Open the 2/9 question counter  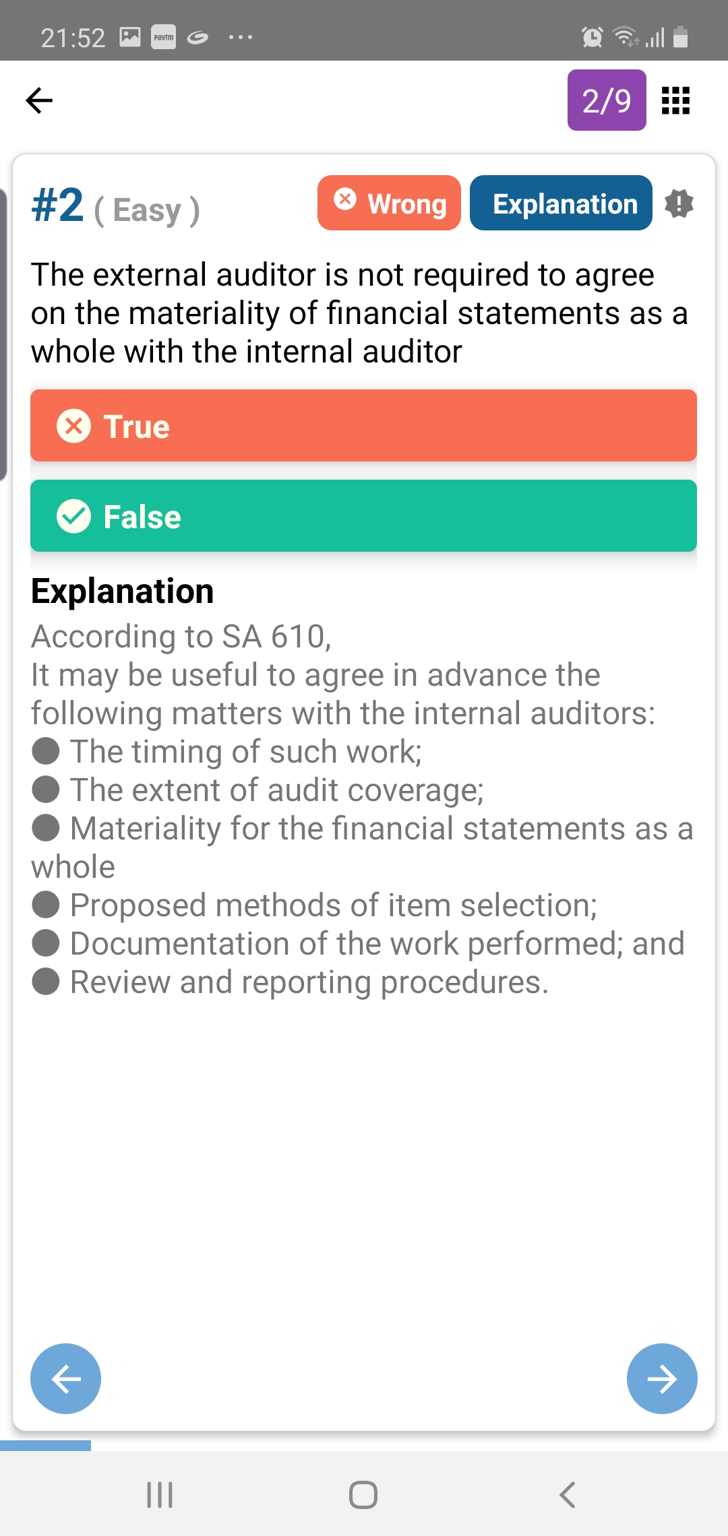pyautogui.click(x=607, y=100)
